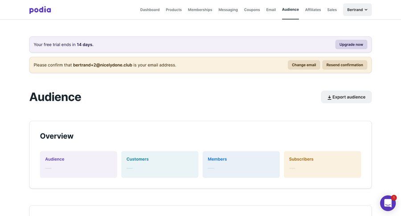Export the audience list
This screenshot has width=401, height=216.
coord(346,97)
